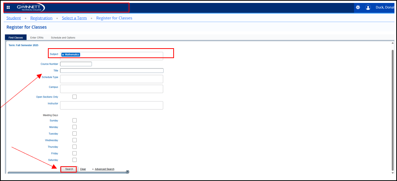Tick the Wednesday meeting day checkbox

coord(74,140)
